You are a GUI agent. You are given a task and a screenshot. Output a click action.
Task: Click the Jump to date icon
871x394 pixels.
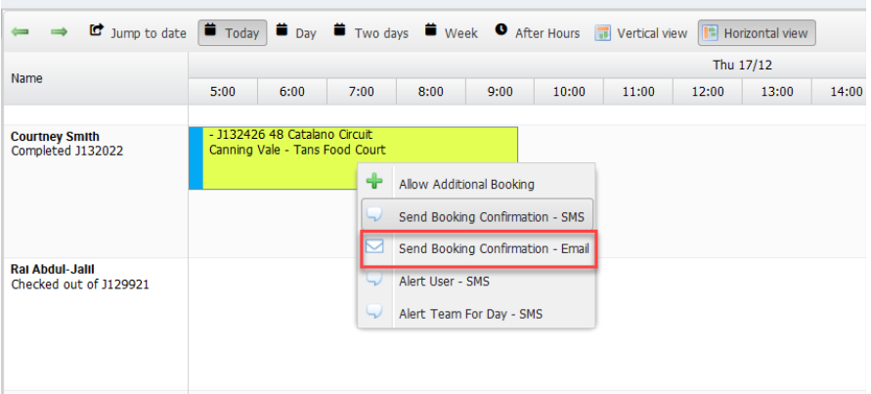pos(97,31)
